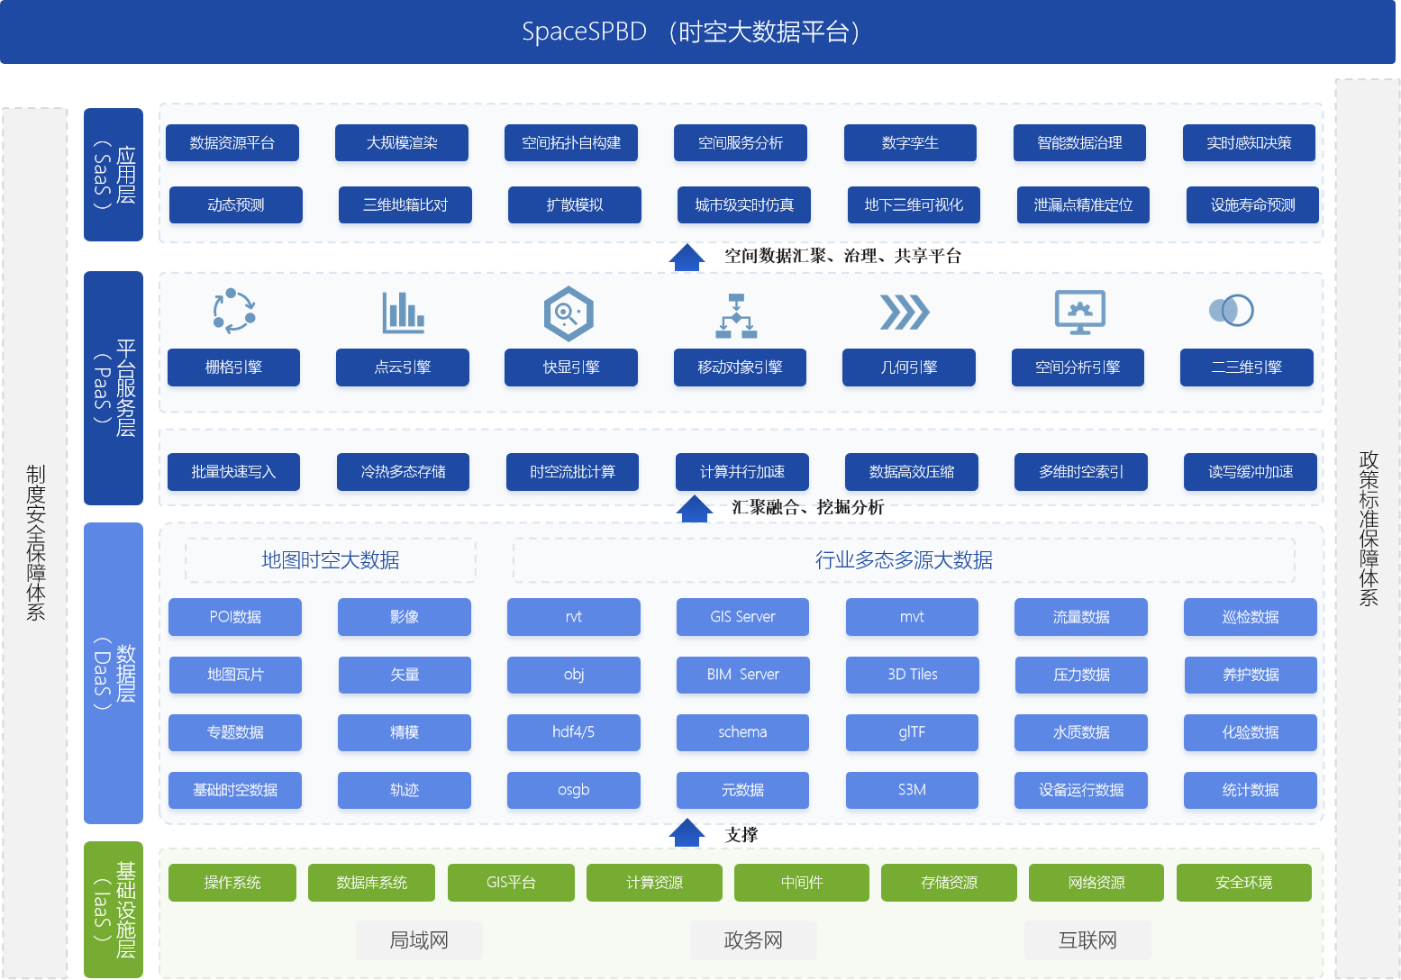Open the 计算并行加速 block
Viewport: 1401px width, 980px height.
coord(742,472)
